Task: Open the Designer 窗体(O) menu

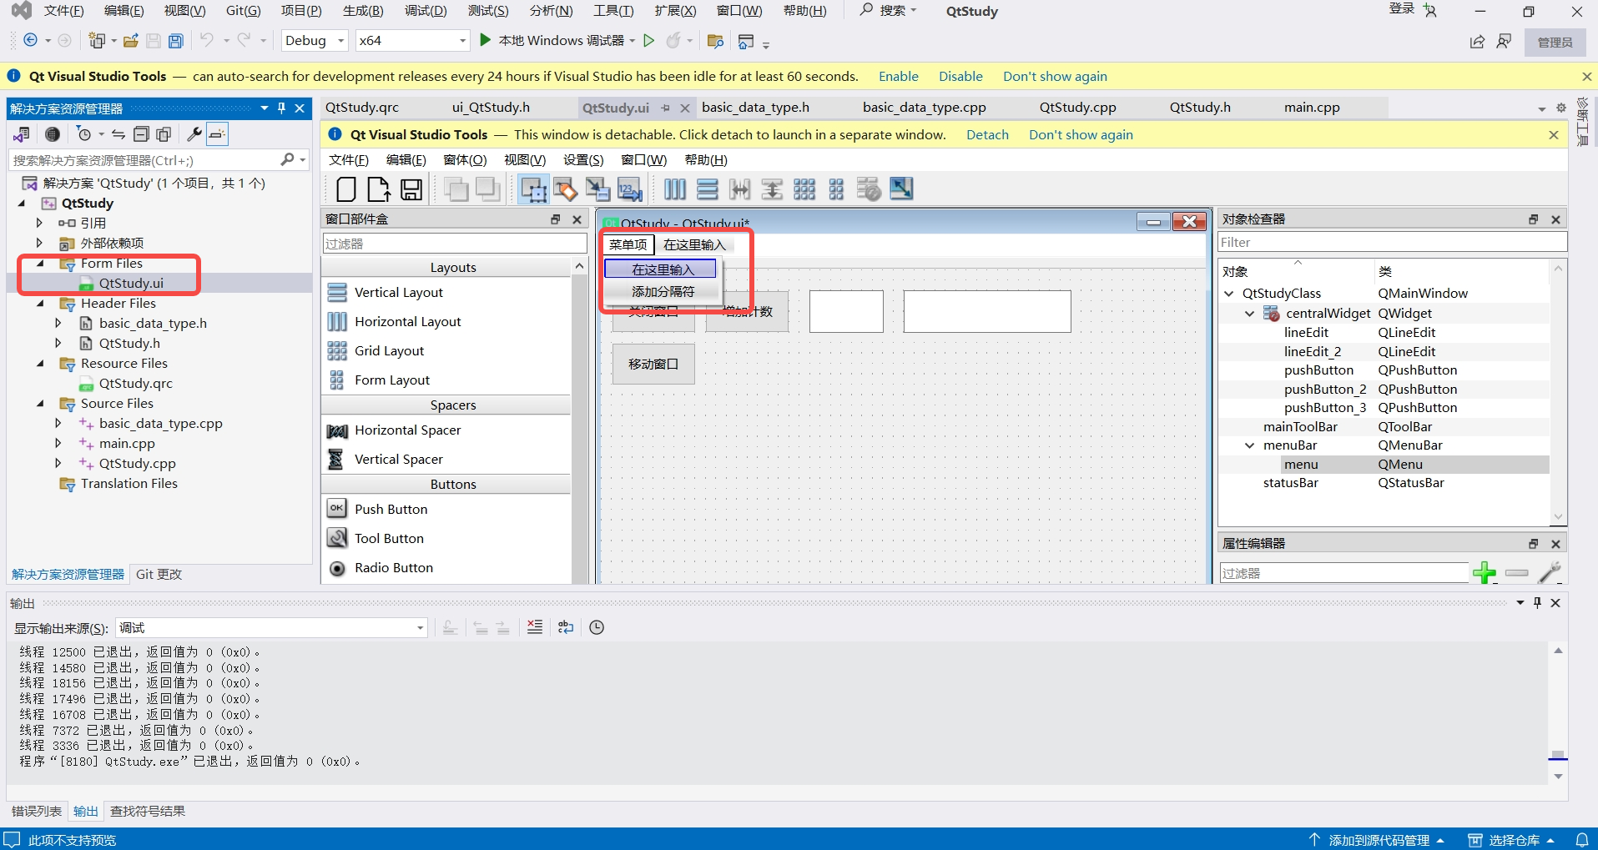Action: (x=465, y=159)
